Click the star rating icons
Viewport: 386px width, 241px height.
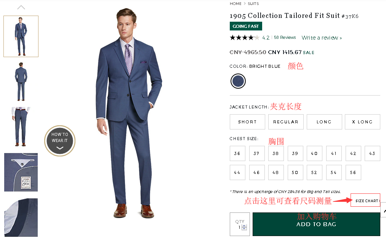(245, 38)
